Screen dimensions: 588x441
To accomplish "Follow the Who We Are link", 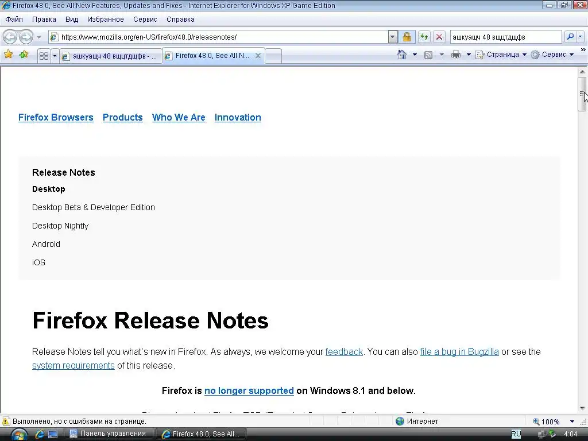I will click(x=179, y=117).
